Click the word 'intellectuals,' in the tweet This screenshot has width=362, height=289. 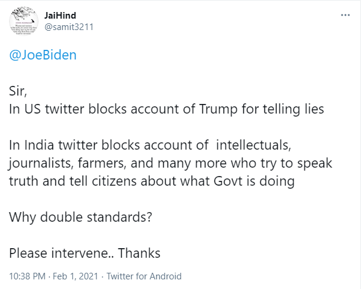254,145
